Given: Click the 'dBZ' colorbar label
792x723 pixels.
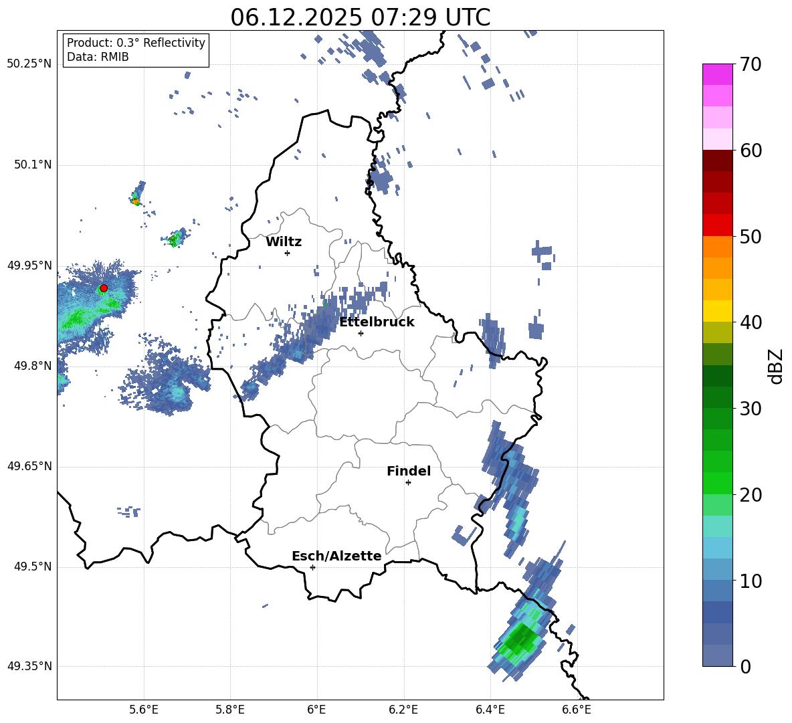Looking at the screenshot, I should coord(775,366).
